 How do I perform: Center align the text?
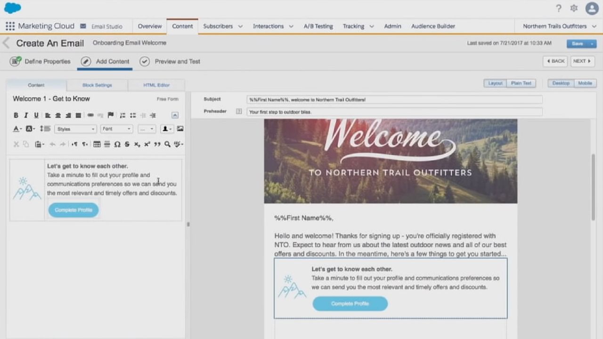point(58,115)
